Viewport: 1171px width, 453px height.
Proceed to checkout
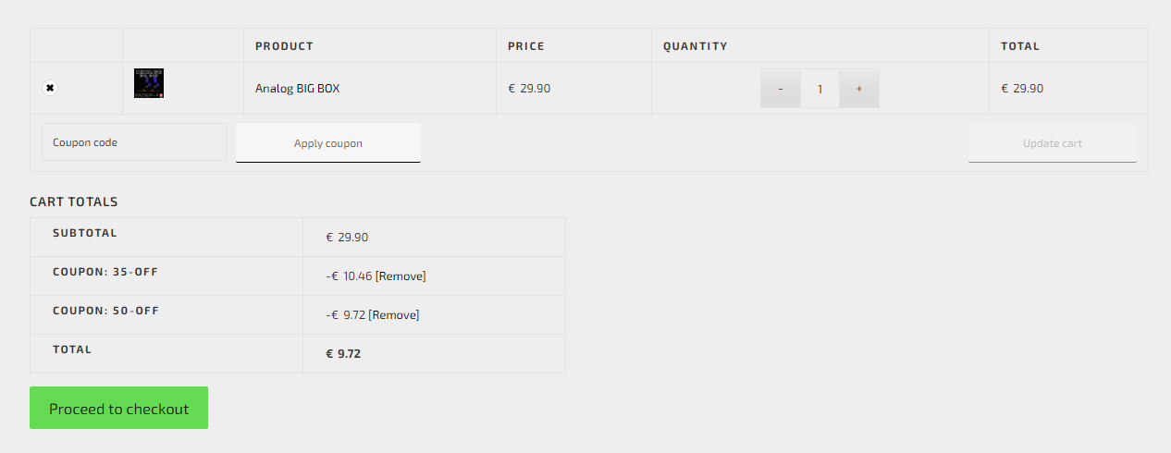click(x=118, y=408)
